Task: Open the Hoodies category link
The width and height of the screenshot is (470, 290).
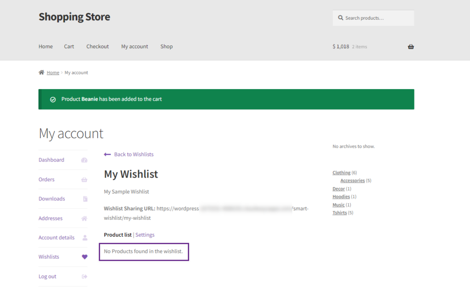Action: 341,197
